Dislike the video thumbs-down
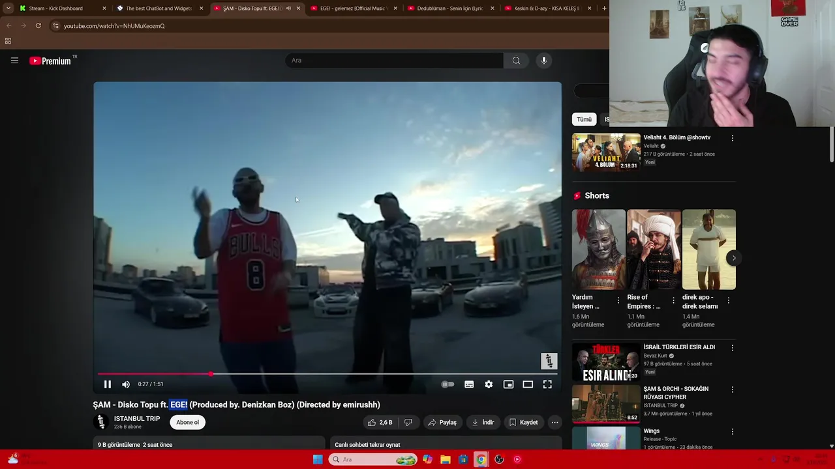 408,423
